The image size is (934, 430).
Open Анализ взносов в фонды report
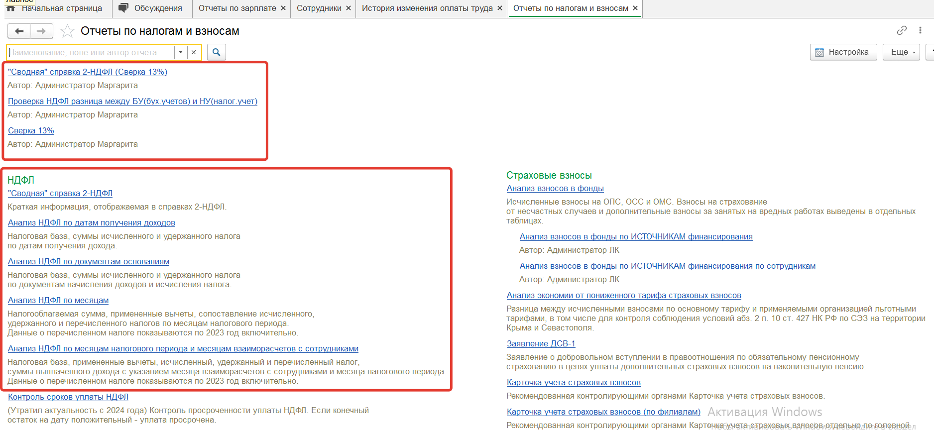[x=555, y=189]
